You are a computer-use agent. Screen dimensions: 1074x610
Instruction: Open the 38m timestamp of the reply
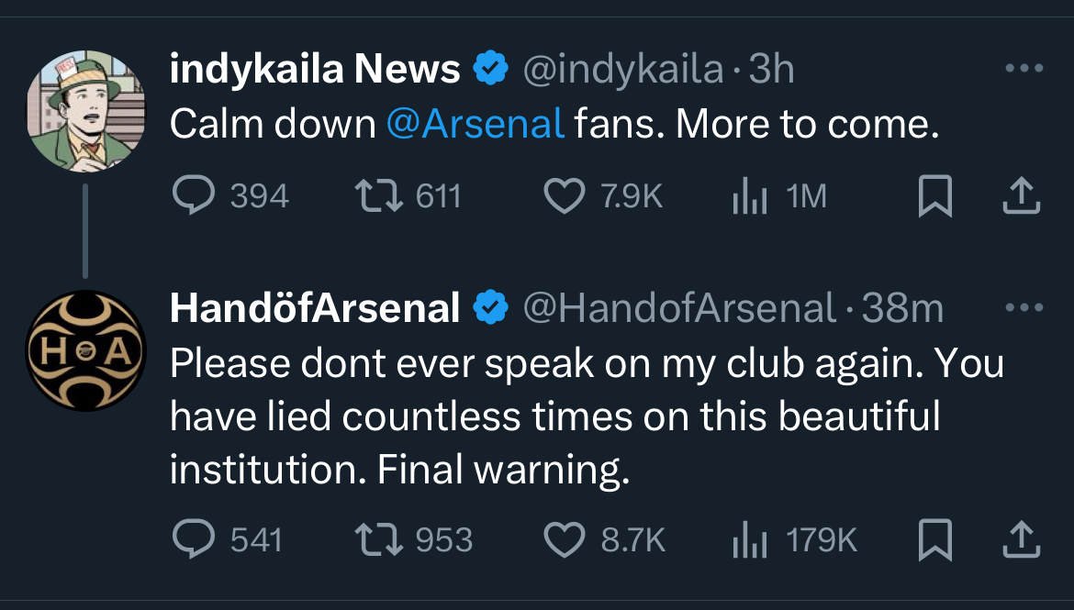click(902, 310)
